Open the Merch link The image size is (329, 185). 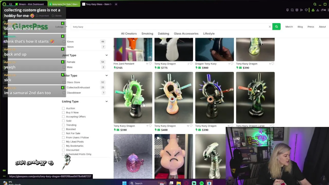(x=289, y=27)
